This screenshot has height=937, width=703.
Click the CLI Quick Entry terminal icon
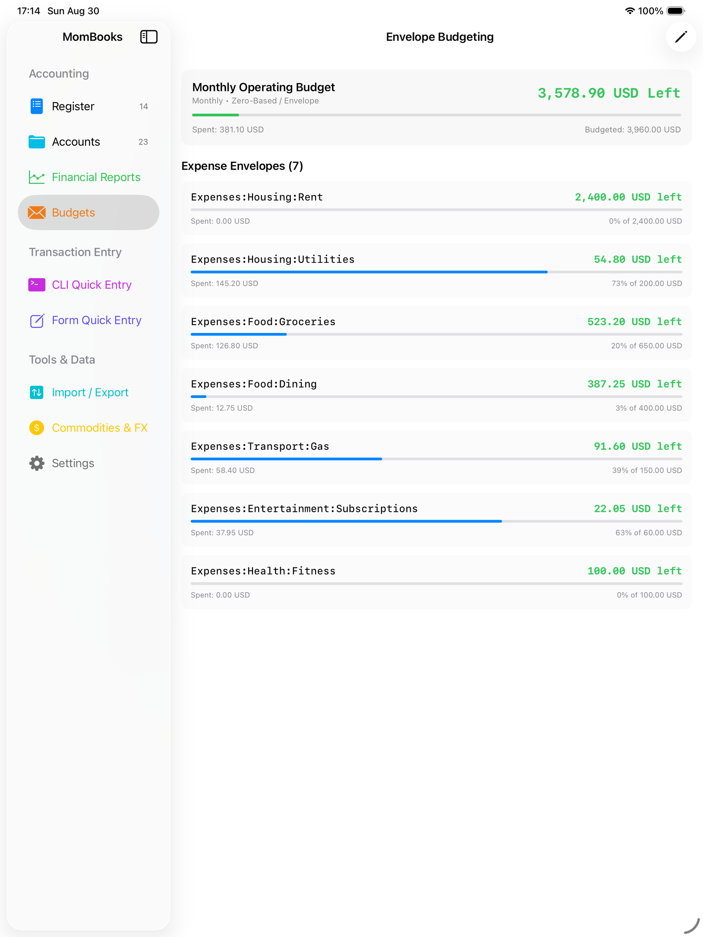[x=37, y=285]
